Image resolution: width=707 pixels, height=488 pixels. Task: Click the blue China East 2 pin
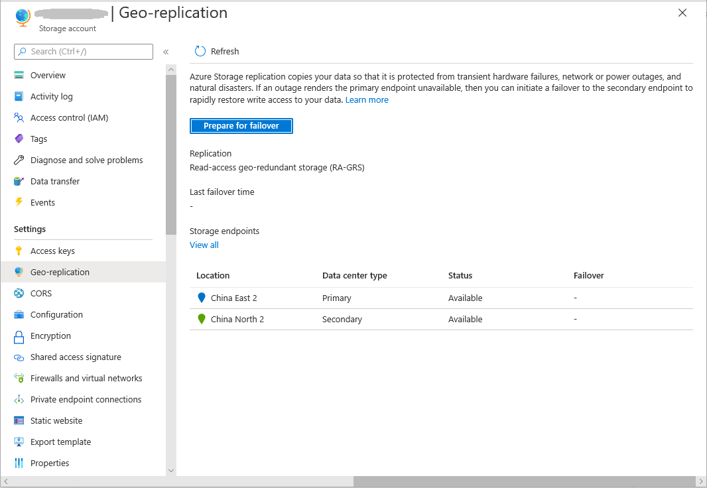tap(202, 298)
